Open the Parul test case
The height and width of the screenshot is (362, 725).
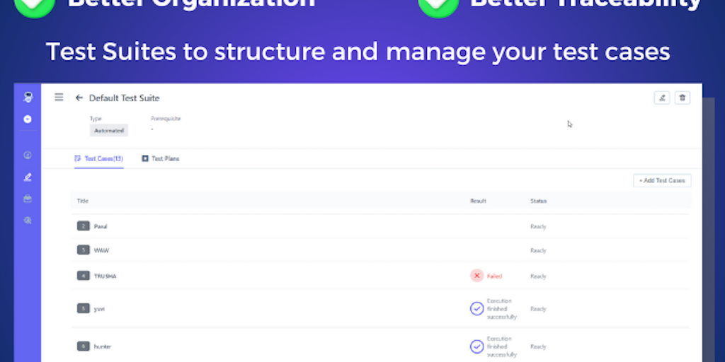(x=101, y=226)
